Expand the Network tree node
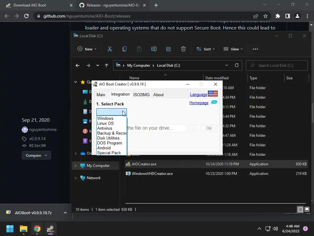 tap(76, 178)
